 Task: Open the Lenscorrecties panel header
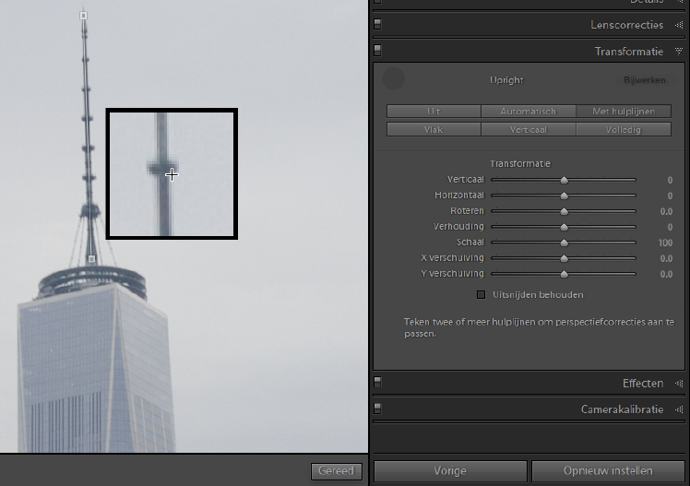tap(626, 25)
